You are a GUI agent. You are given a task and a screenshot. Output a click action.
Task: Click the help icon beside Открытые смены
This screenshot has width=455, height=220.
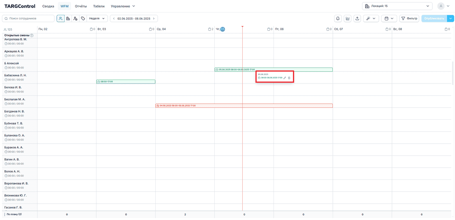[32, 35]
